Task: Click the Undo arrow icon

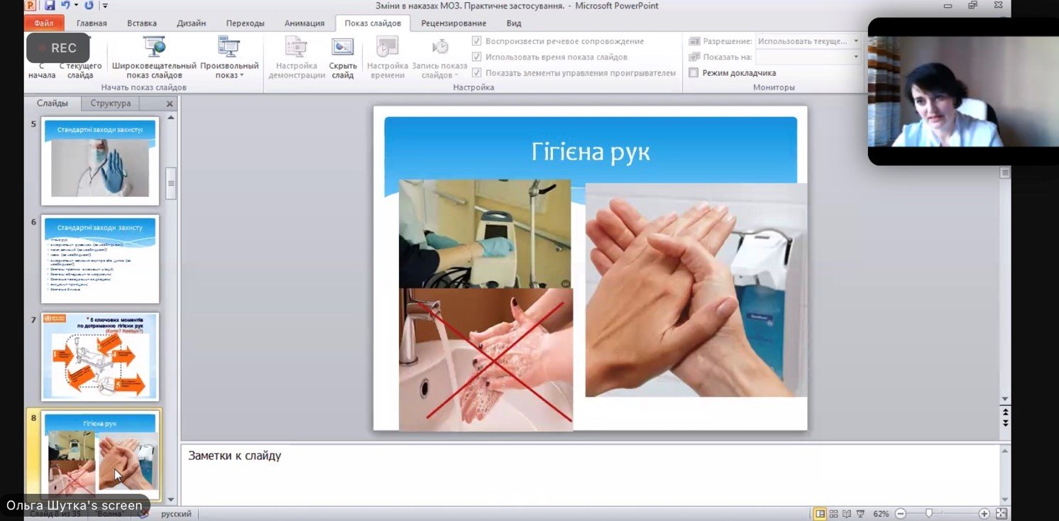Action: [66, 6]
